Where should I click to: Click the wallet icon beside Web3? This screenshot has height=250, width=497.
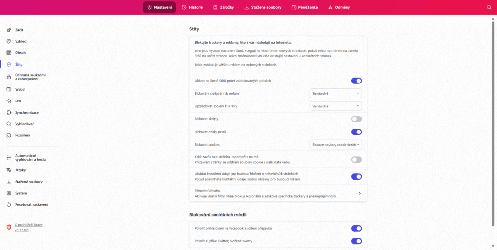coord(9,89)
